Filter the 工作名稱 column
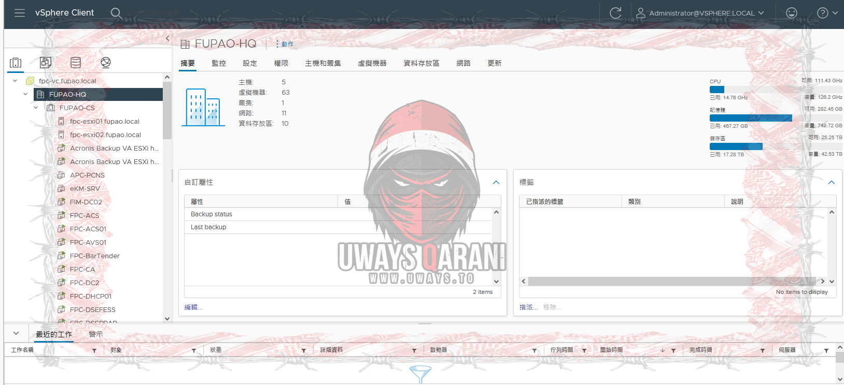This screenshot has width=844, height=385. point(94,350)
